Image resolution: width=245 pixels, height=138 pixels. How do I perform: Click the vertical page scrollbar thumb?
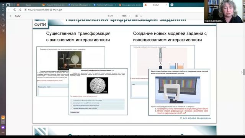[x=244, y=72]
